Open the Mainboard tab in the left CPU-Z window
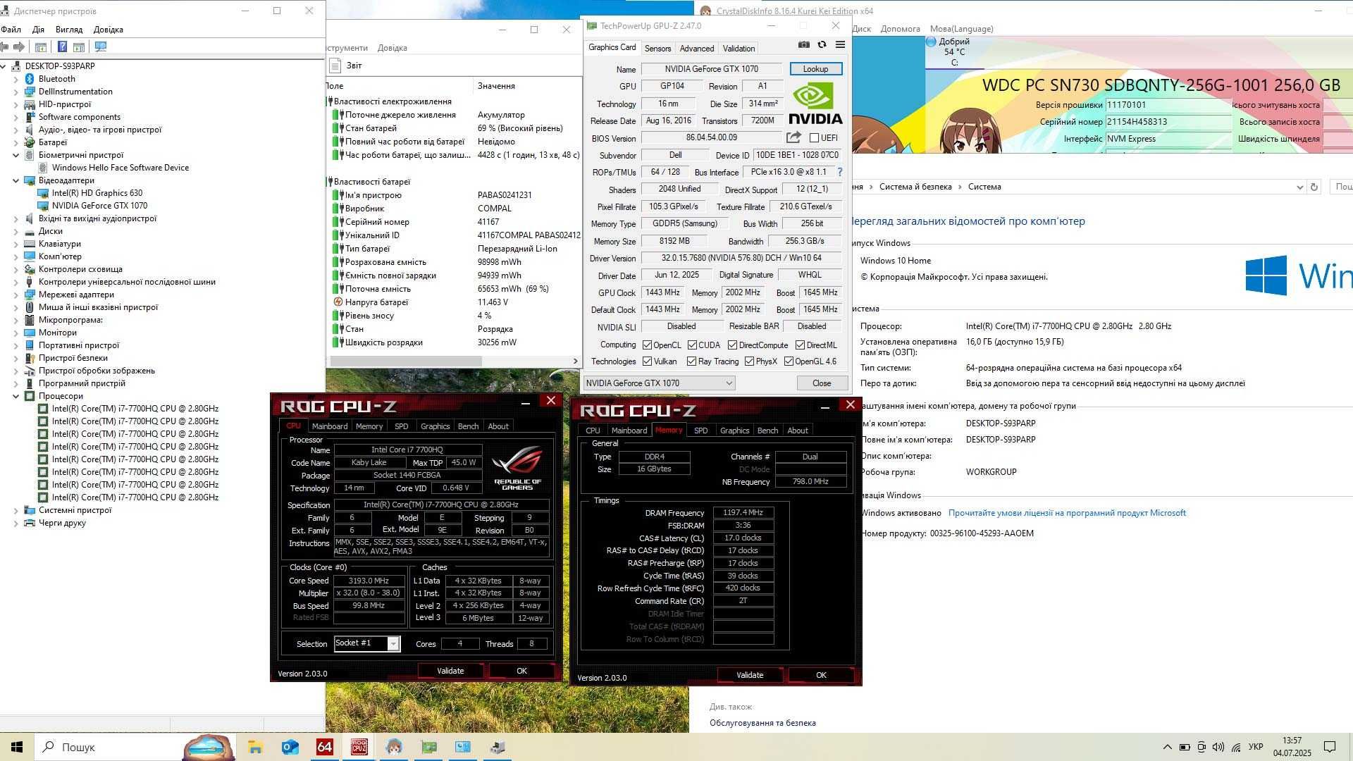 (x=330, y=426)
